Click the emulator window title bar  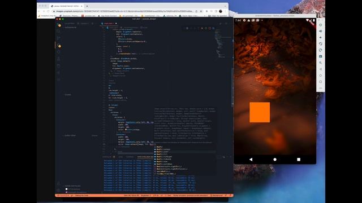point(275,16)
